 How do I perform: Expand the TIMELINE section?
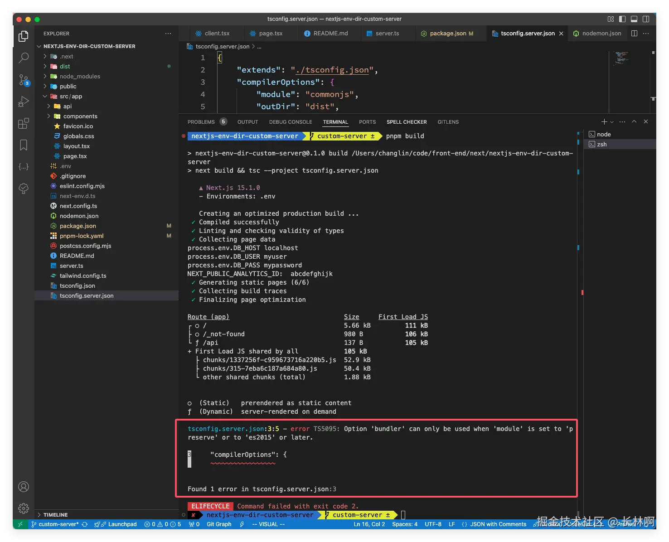coord(107,515)
